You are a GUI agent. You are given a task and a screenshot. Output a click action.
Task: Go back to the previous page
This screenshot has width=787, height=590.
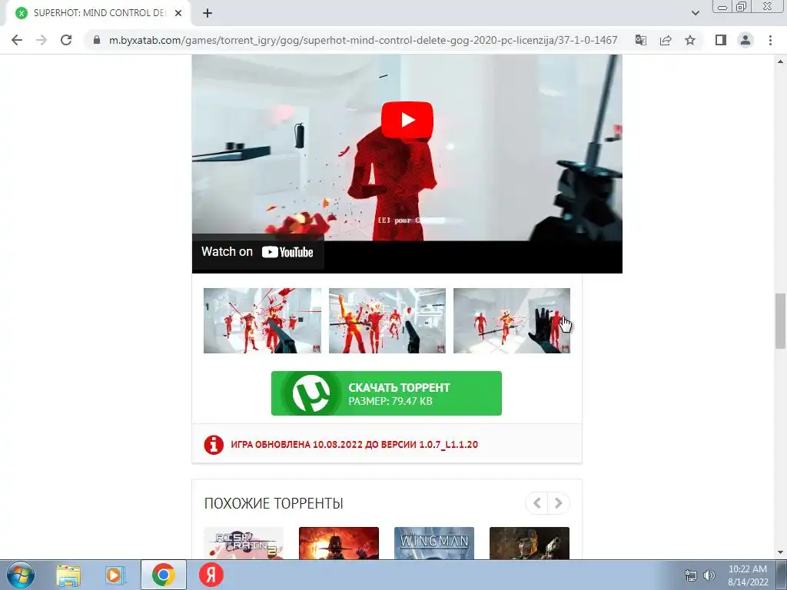17,40
